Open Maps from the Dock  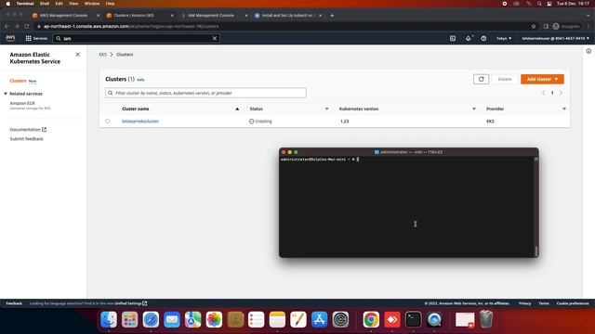point(192,319)
